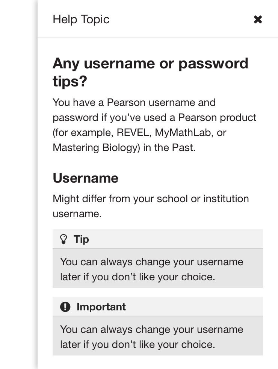Click "Pearson product" in the intro paragraph
The height and width of the screenshot is (369, 278).
pos(217,117)
